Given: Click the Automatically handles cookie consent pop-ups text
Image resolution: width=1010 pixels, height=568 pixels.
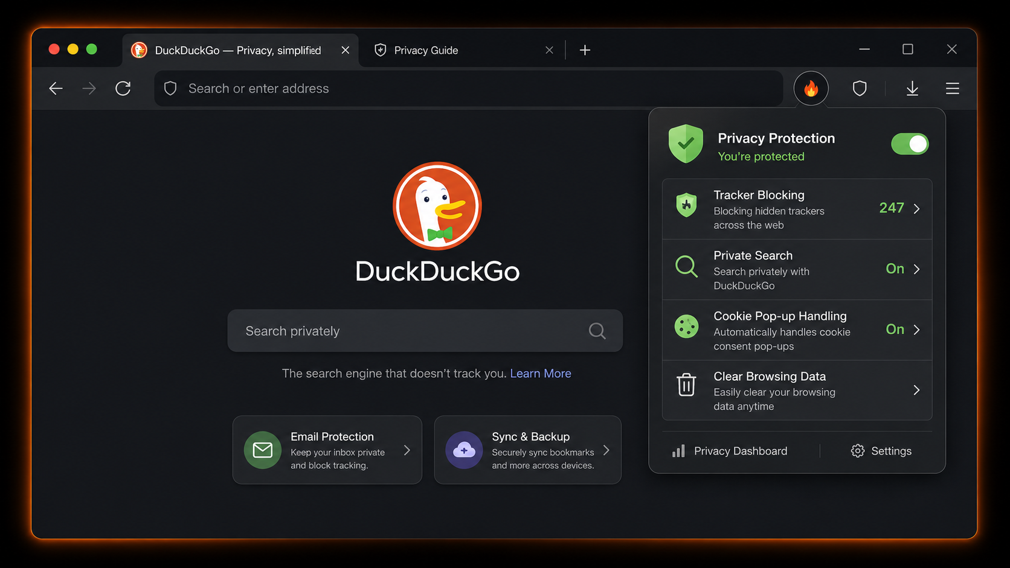Looking at the screenshot, I should 782,339.
